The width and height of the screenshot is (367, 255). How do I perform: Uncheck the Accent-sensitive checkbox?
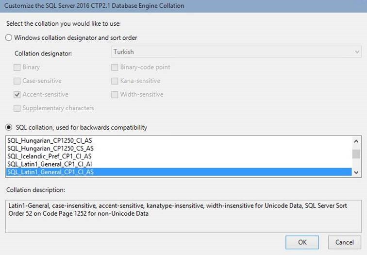tap(17, 95)
